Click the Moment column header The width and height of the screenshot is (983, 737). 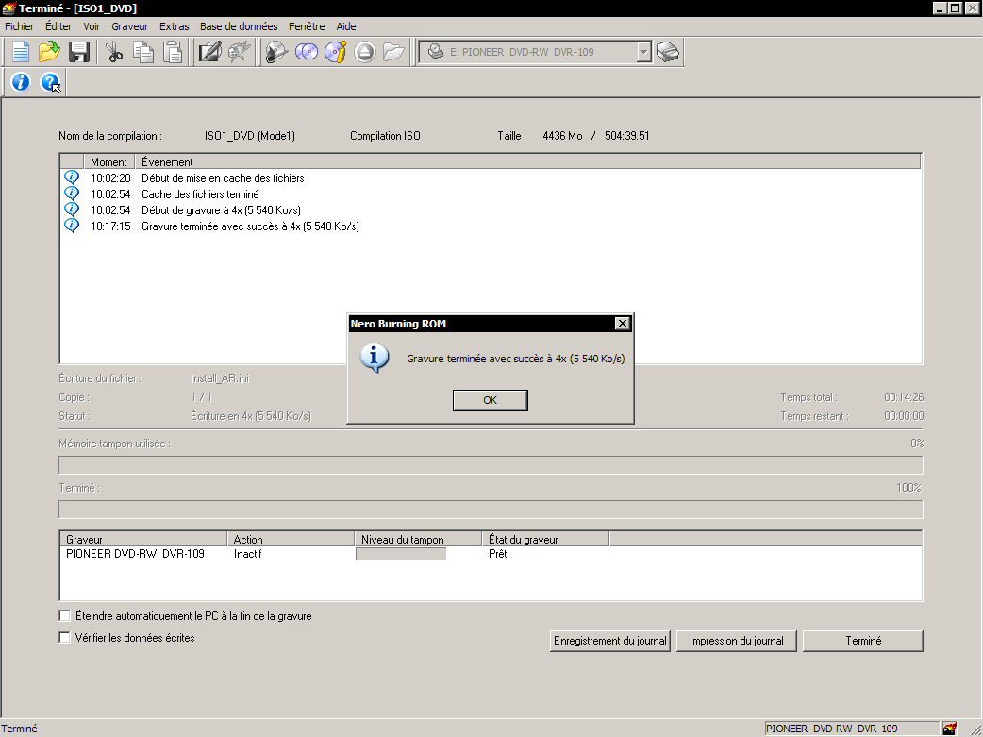tap(108, 161)
